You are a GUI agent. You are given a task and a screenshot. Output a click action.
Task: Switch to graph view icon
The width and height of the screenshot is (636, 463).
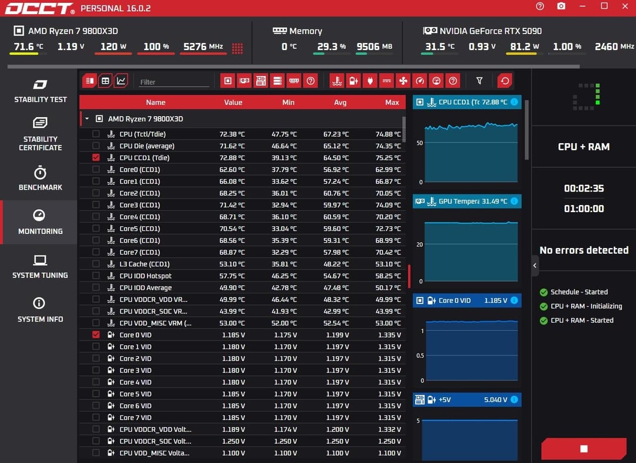[x=121, y=81]
